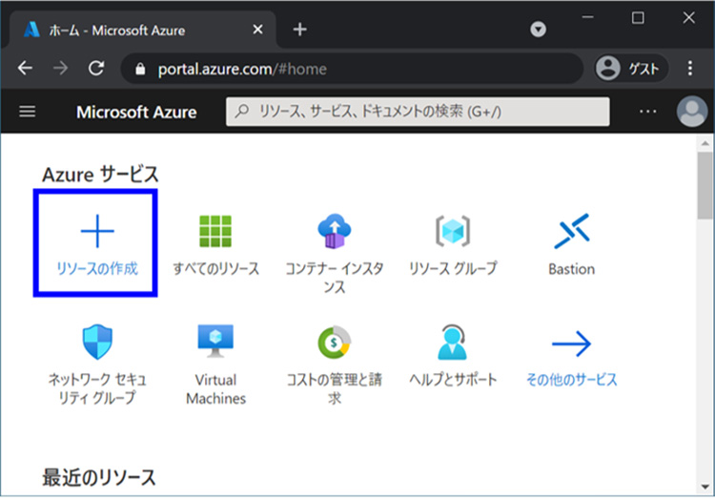Click the リソースの作成 label

pos(97,269)
